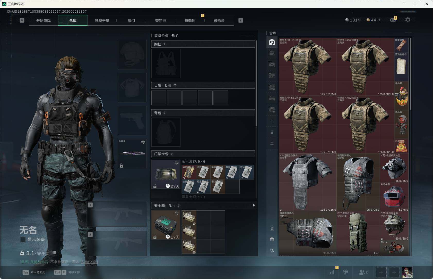Open the 开始游戏 tab
This screenshot has width=433, height=279.
click(x=44, y=20)
